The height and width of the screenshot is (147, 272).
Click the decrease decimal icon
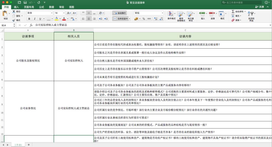coord(161,19)
